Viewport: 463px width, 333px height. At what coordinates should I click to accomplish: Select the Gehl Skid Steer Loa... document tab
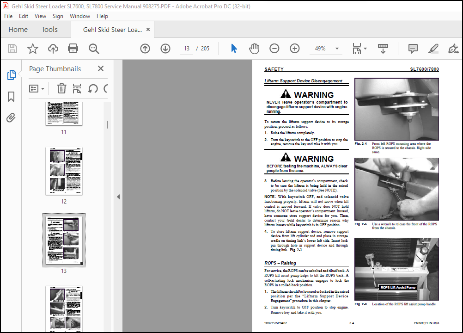pos(112,30)
